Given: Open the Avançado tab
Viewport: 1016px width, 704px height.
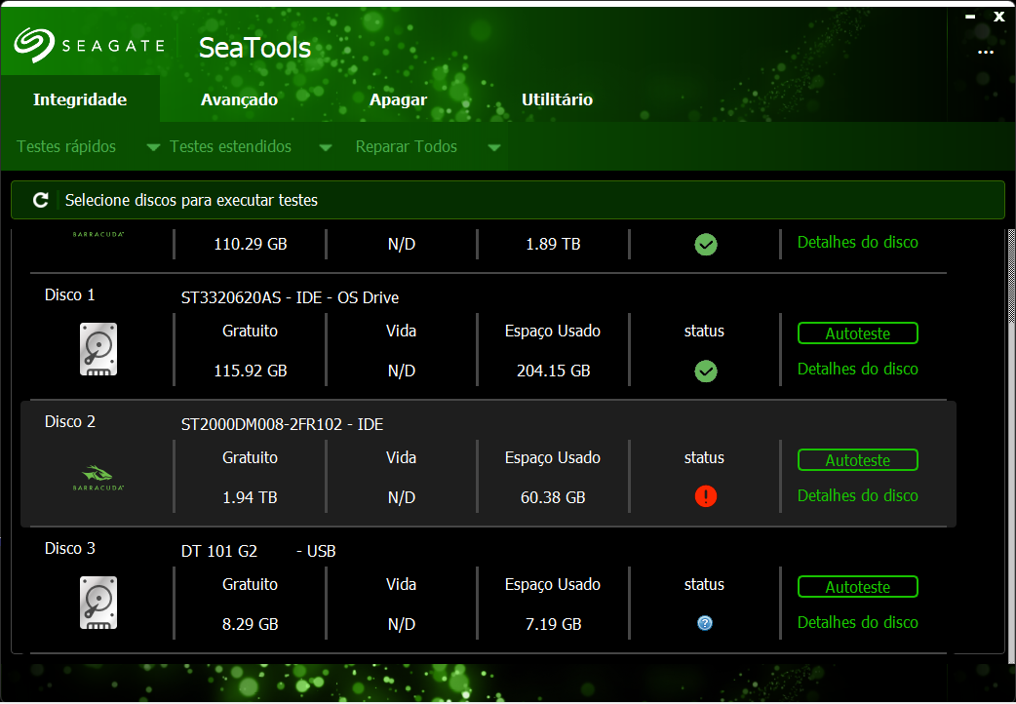Looking at the screenshot, I should click(x=239, y=99).
